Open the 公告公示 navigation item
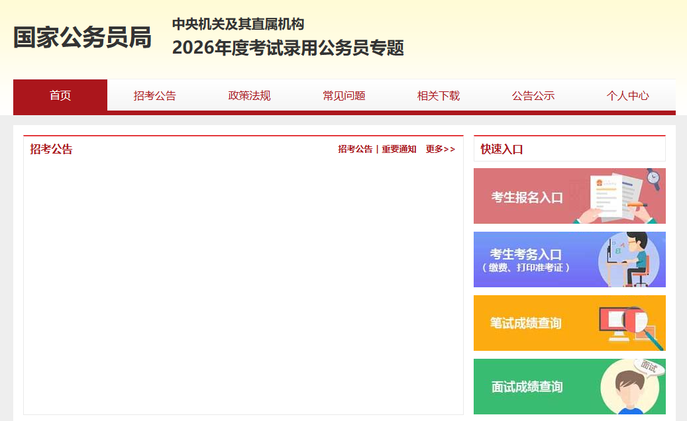The width and height of the screenshot is (687, 421). click(x=533, y=95)
